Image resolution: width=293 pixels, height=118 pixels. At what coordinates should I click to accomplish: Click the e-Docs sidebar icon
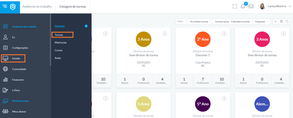click(x=5, y=90)
